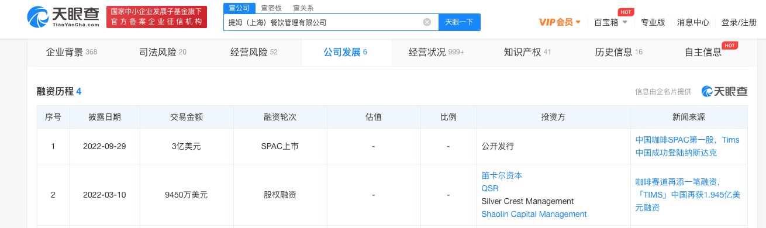Image resolution: width=766 pixels, height=228 pixels.
Task: Click date cell 2022-09-29
Action: pos(105,146)
